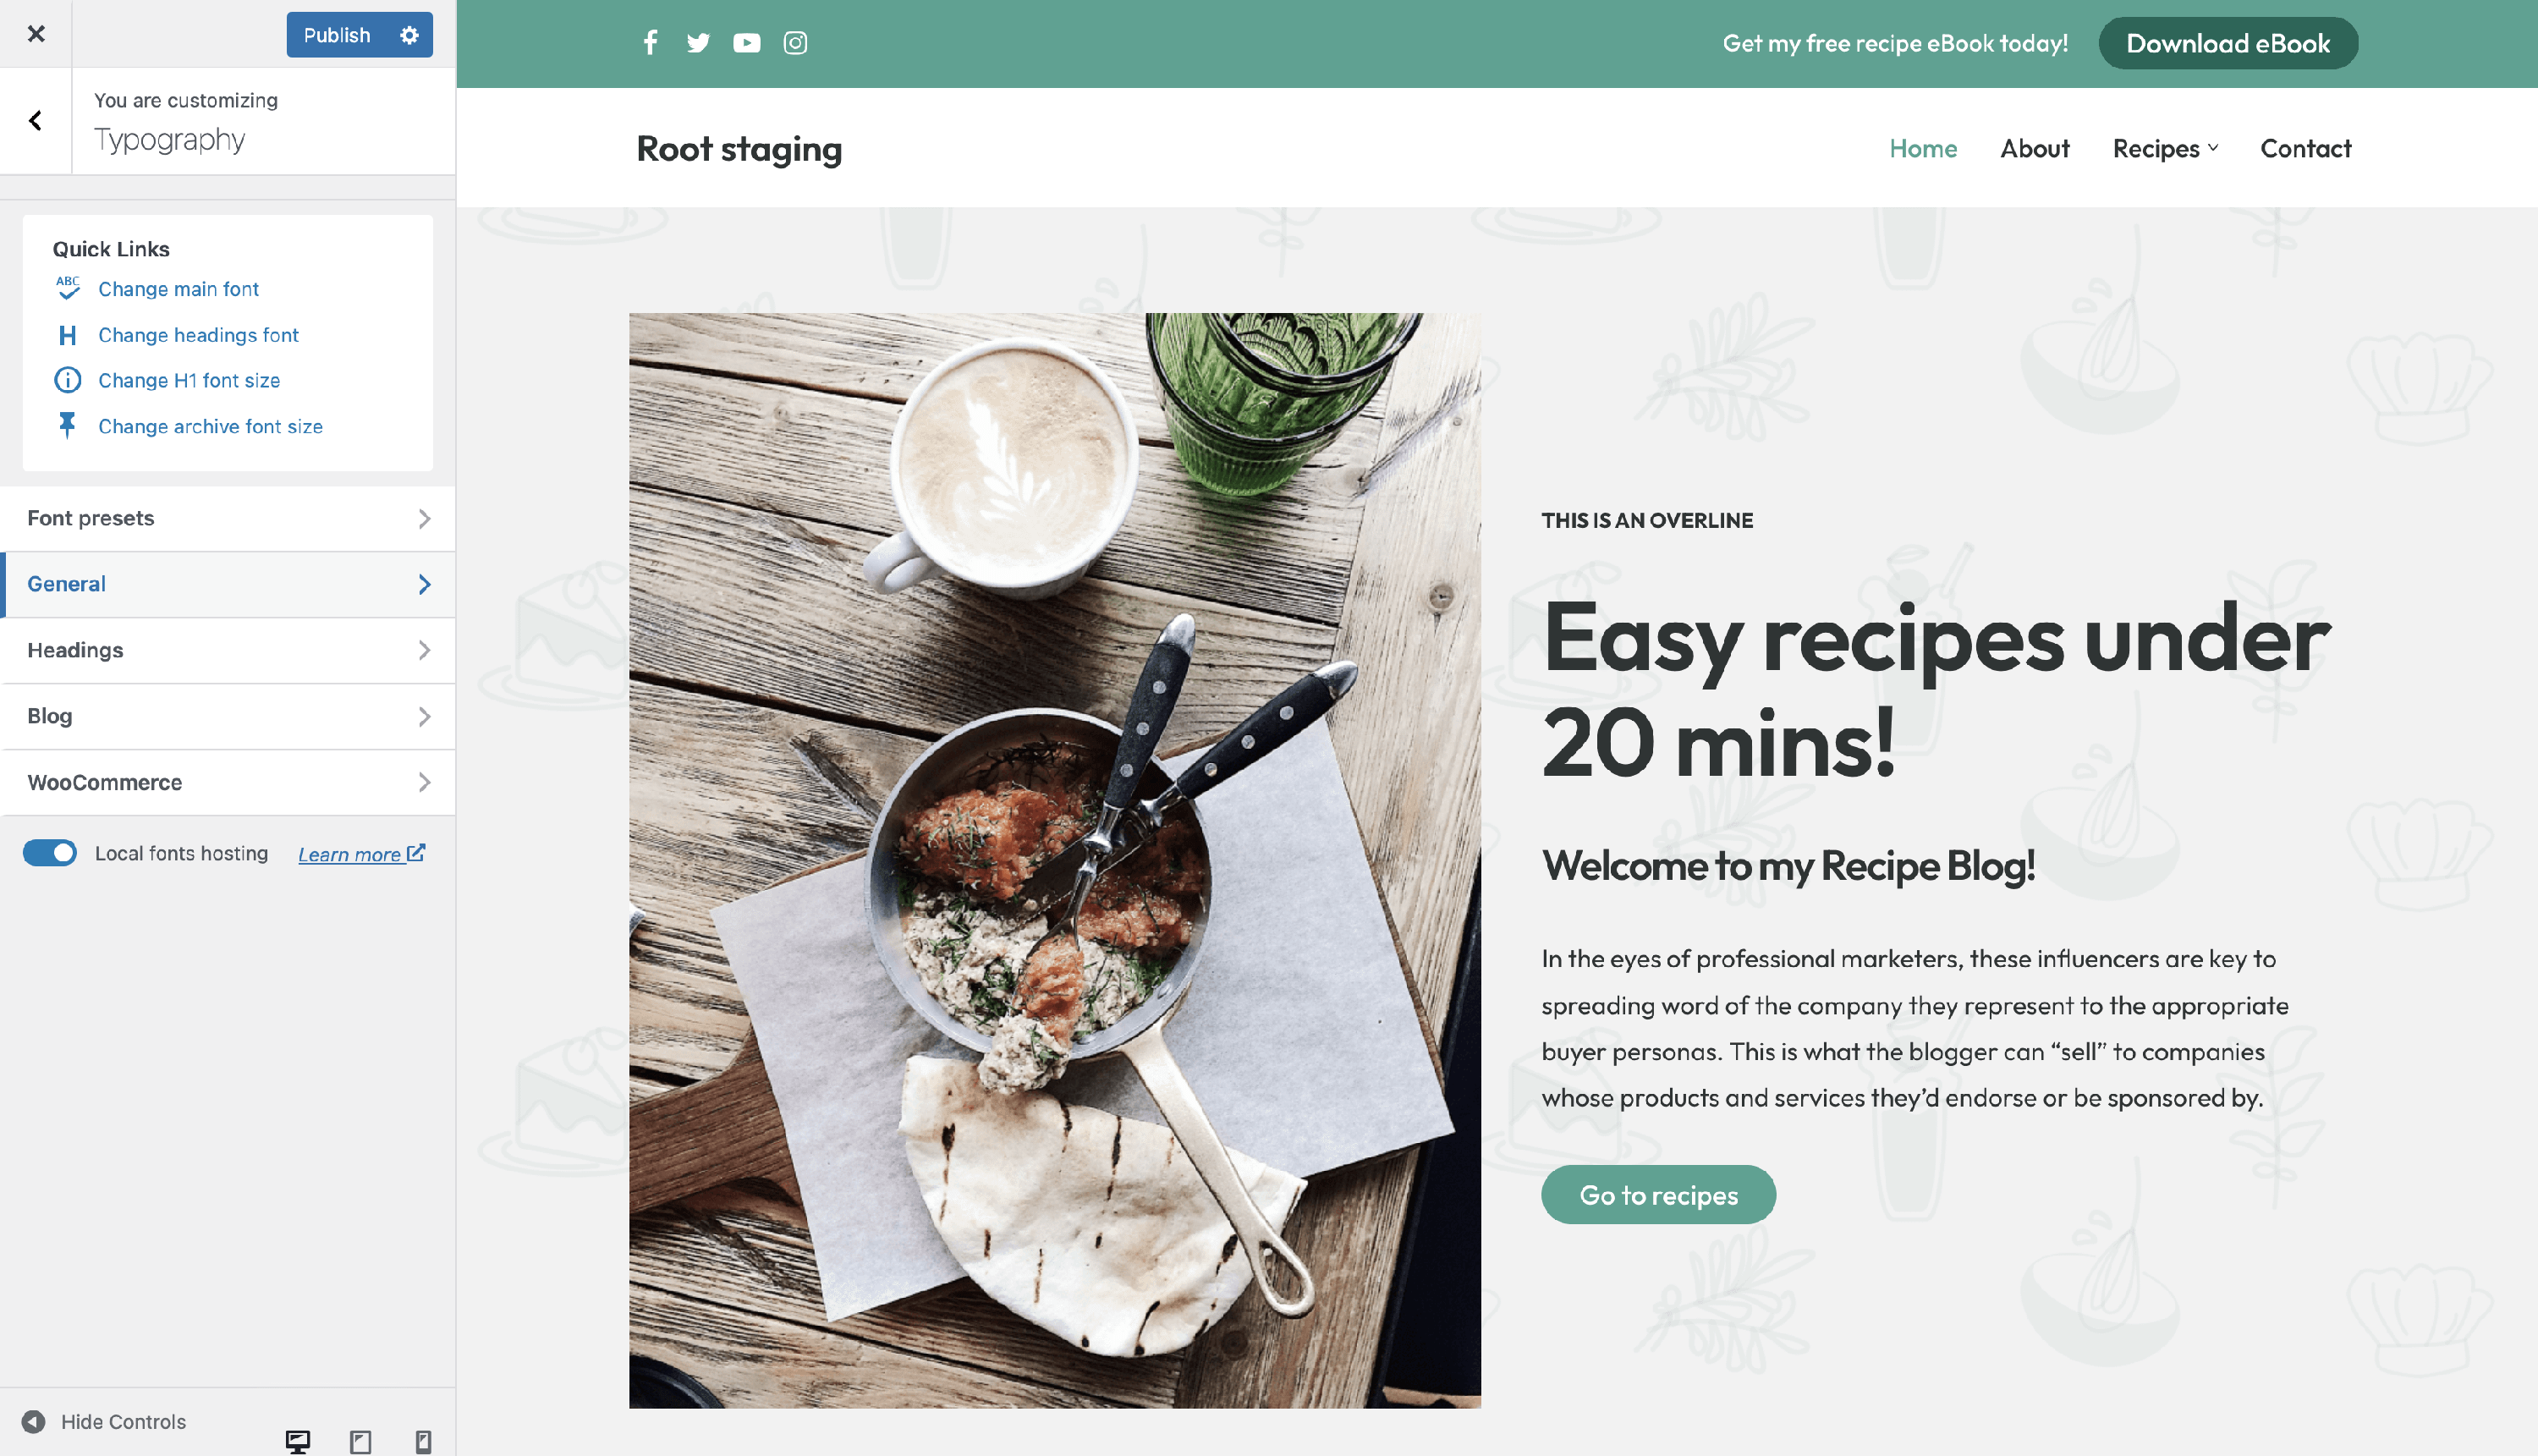This screenshot has height=1456, width=2538.
Task: Open the YouTube social icon
Action: tap(746, 43)
